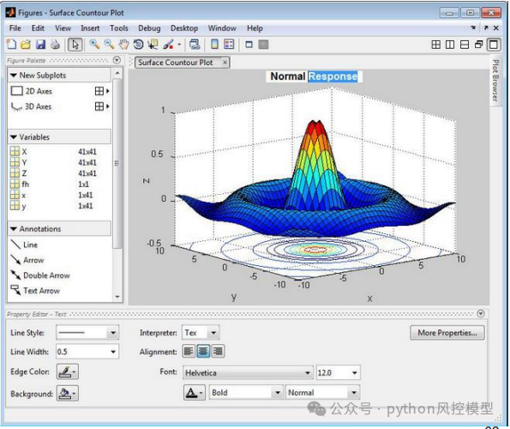
Task: Click the New Figure icon in toolbar
Action: pyautogui.click(x=11, y=45)
